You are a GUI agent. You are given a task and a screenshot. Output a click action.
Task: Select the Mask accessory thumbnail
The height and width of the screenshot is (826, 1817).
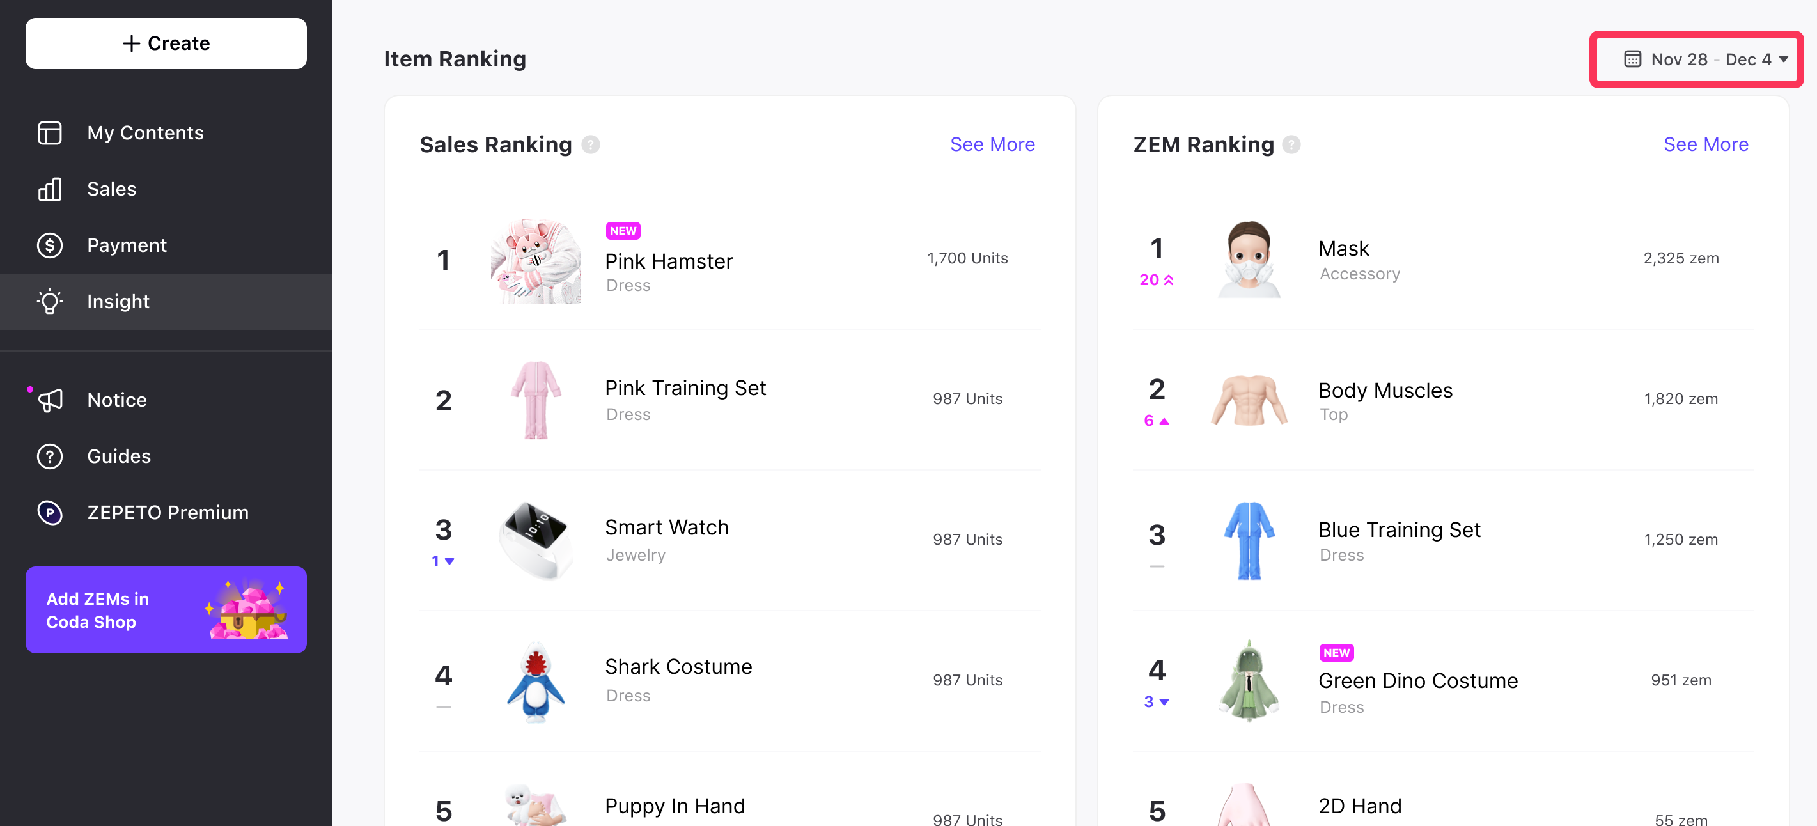[1249, 259]
